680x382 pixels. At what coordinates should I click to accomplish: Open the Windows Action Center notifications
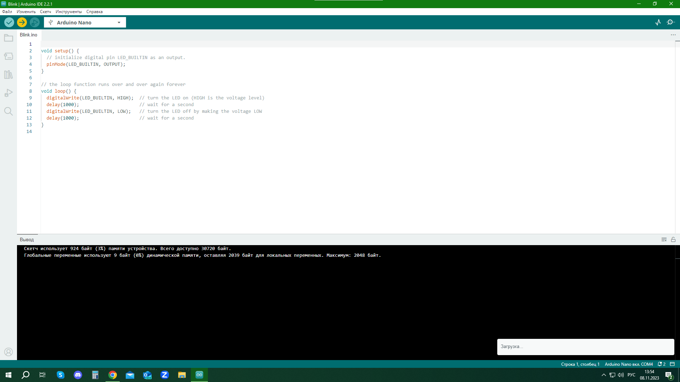pyautogui.click(x=669, y=375)
